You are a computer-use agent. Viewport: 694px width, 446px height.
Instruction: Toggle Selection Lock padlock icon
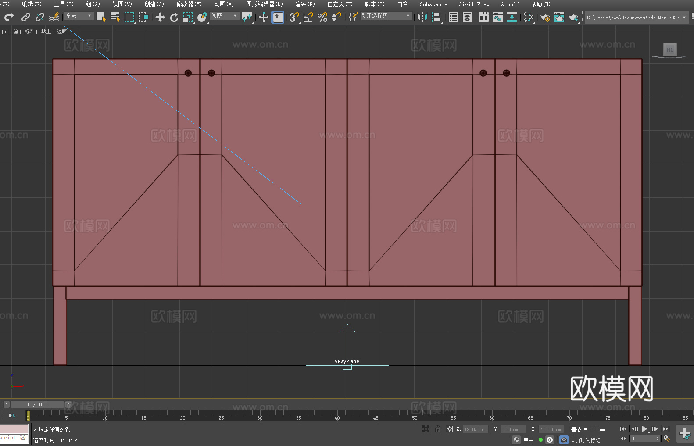pos(438,429)
